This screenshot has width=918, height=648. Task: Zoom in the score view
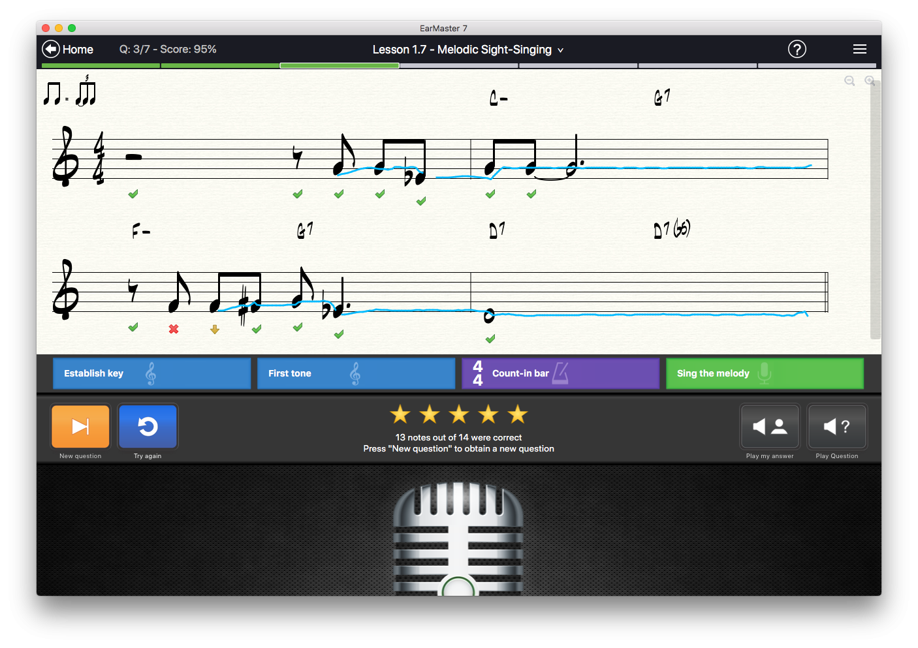pyautogui.click(x=869, y=81)
